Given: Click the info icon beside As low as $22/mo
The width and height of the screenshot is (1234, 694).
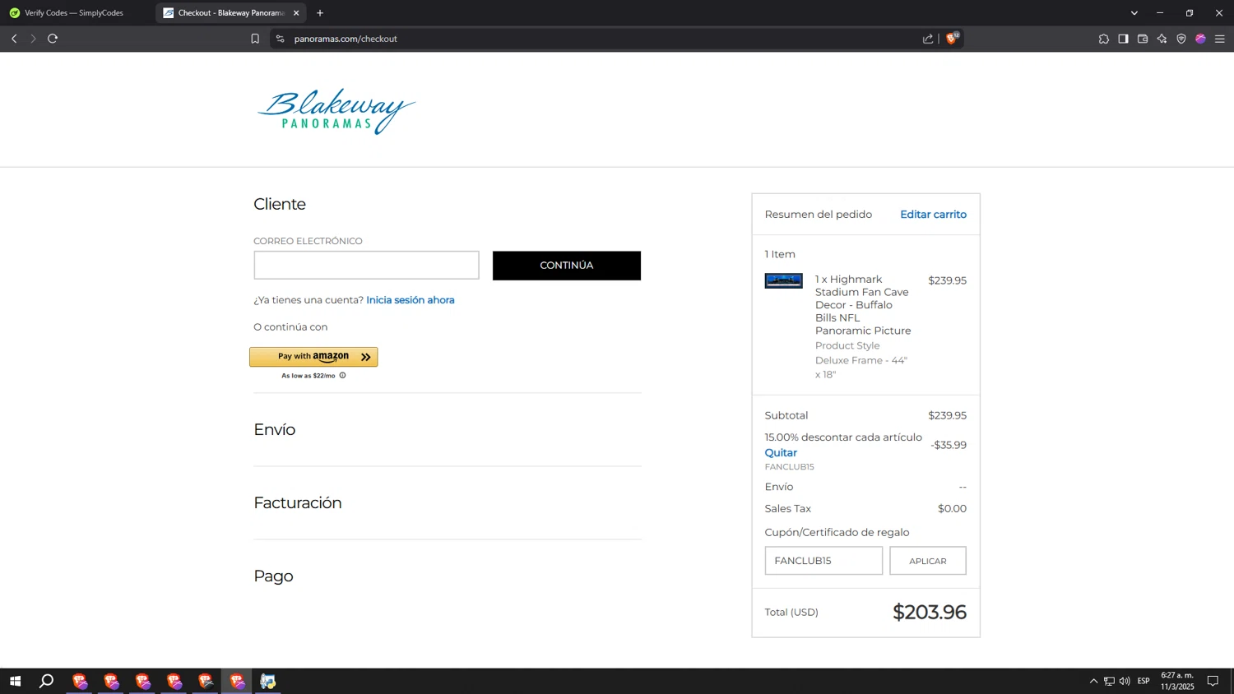Looking at the screenshot, I should click(343, 376).
